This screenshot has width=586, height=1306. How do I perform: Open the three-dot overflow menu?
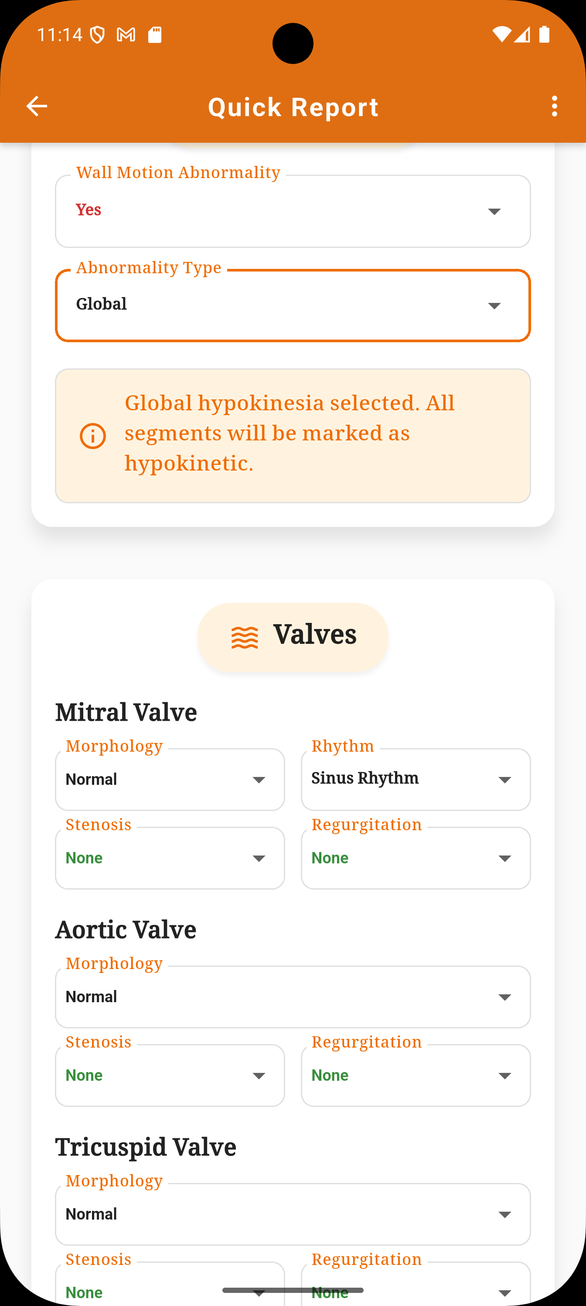click(555, 107)
